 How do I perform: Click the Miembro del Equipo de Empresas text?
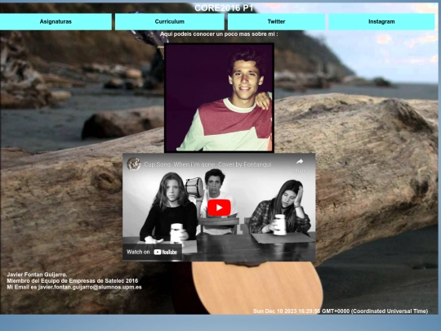pyautogui.click(x=73, y=281)
